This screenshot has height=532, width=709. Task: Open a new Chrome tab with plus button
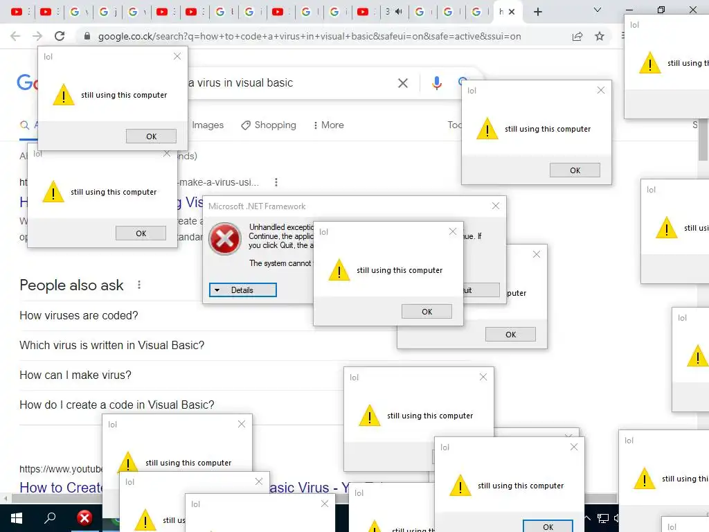coord(537,12)
